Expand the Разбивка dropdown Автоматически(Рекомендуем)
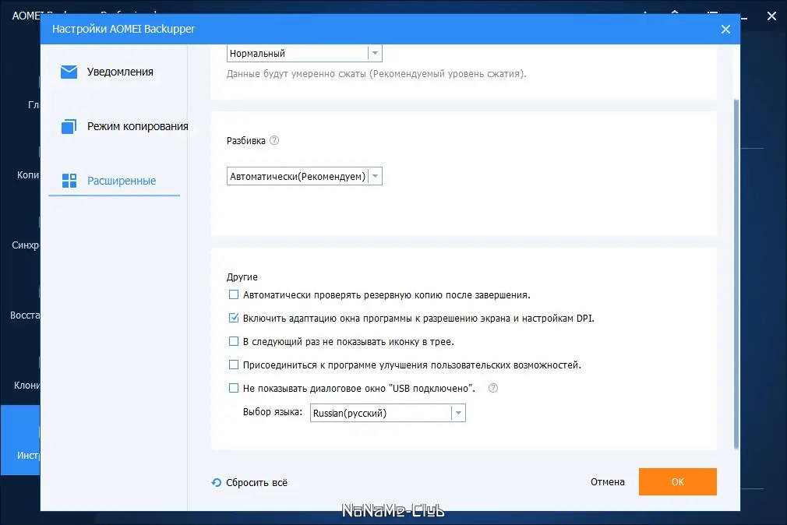 (x=305, y=176)
